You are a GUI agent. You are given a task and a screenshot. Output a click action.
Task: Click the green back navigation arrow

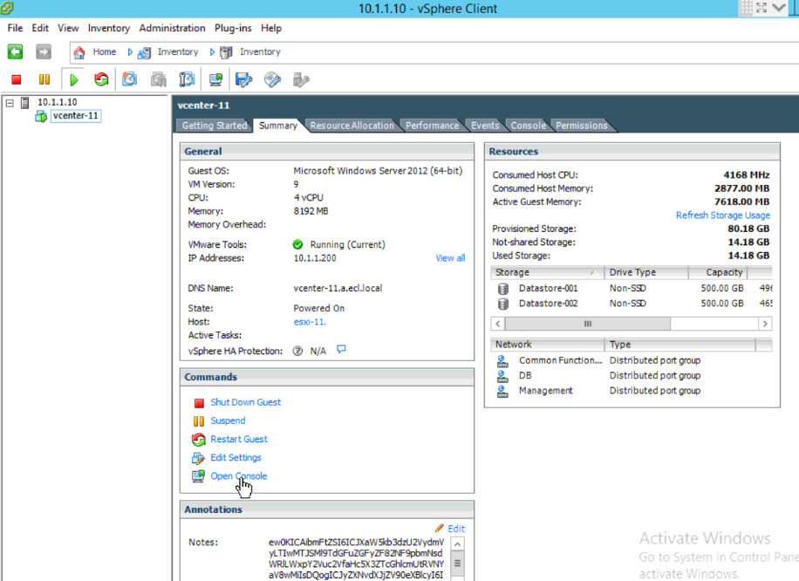(x=14, y=51)
